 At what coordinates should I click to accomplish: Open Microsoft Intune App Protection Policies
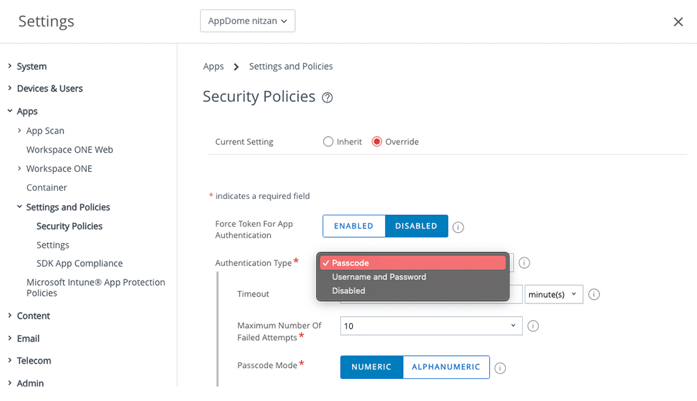pyautogui.click(x=96, y=288)
